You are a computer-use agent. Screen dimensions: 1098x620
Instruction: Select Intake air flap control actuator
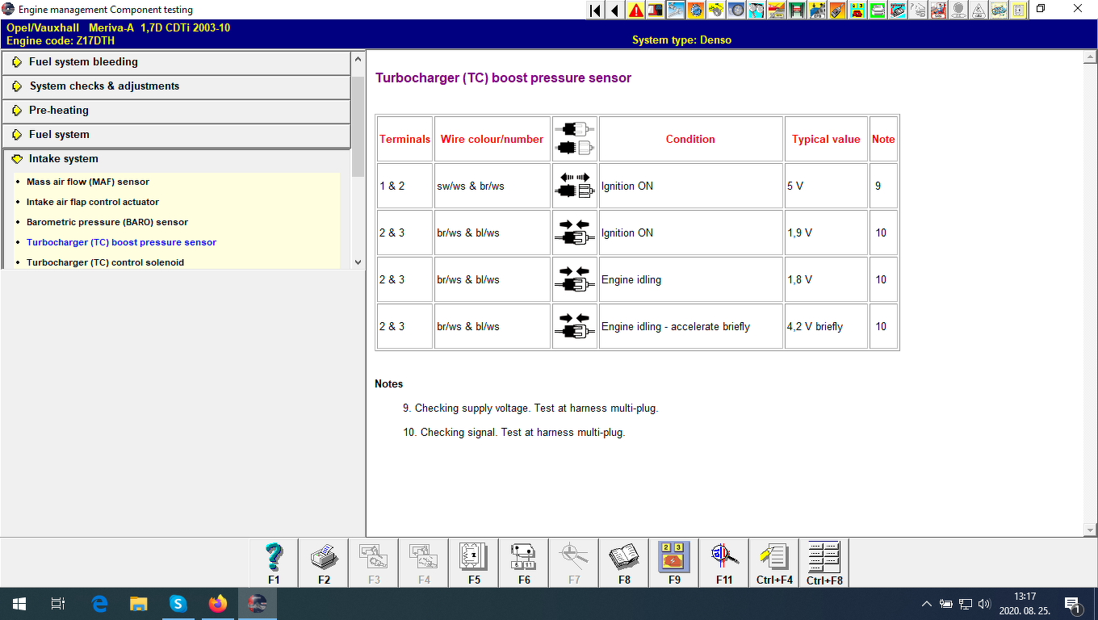coord(93,202)
